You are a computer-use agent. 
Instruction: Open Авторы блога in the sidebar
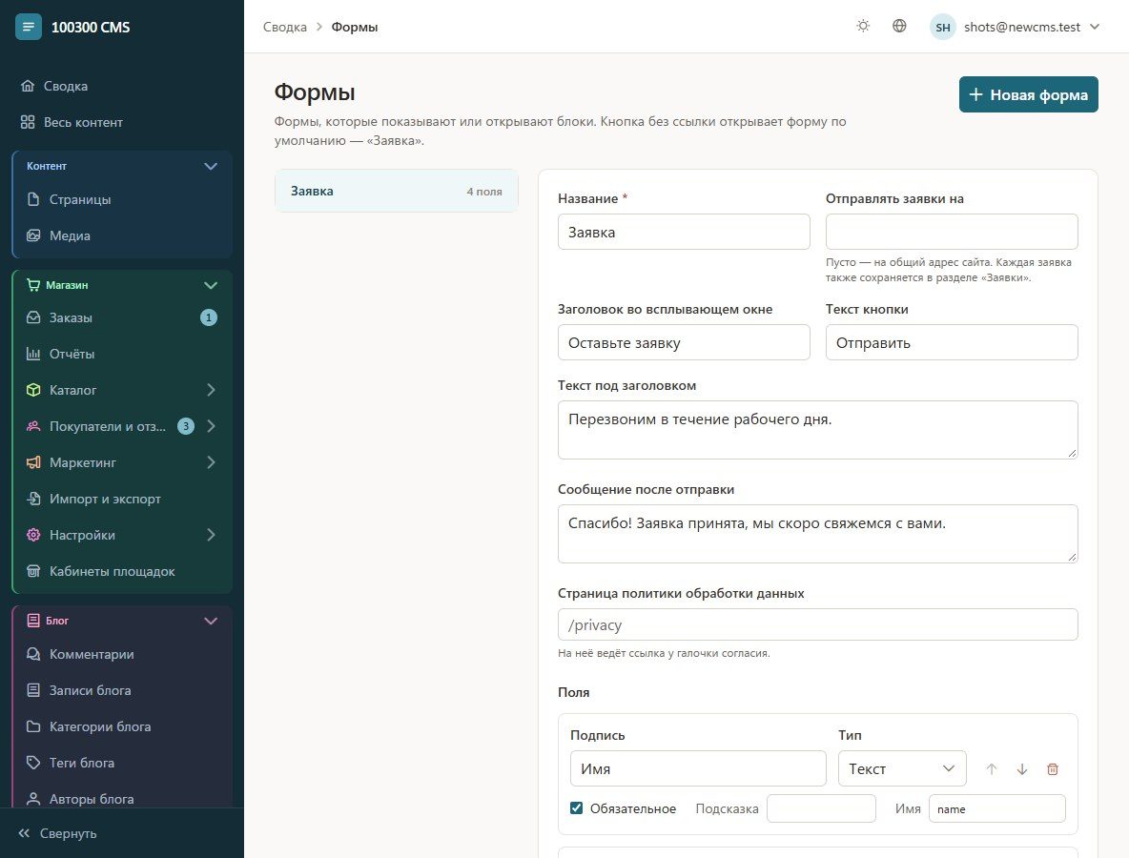pyautogui.click(x=122, y=798)
